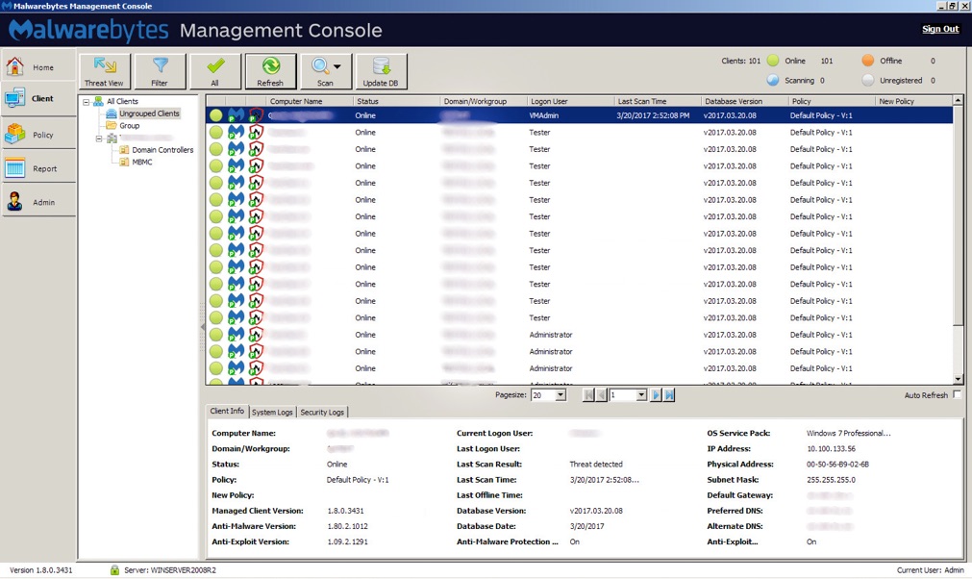This screenshot has height=579, width=972.
Task: Open the Report sidebar section
Action: 38,168
